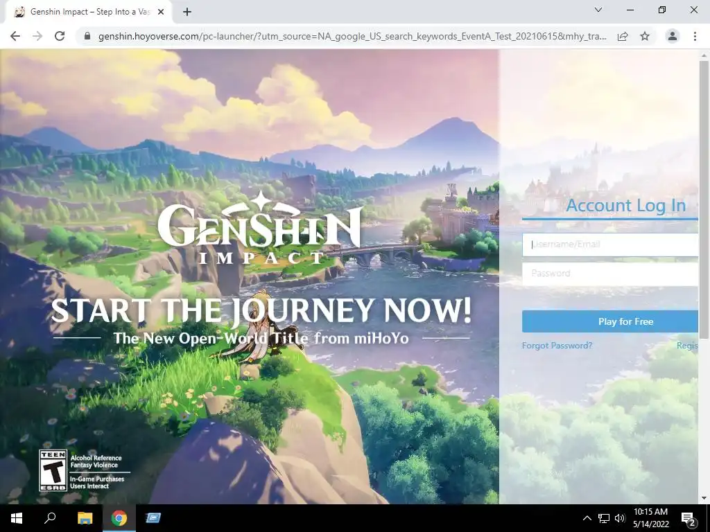Select the Genshin Impact browser tab
Screen dimensions: 710x532
tap(88, 12)
